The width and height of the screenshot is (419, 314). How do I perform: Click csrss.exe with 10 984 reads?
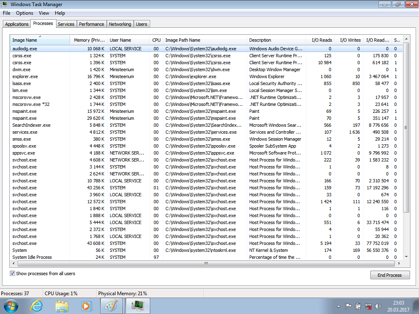pyautogui.click(x=206, y=63)
